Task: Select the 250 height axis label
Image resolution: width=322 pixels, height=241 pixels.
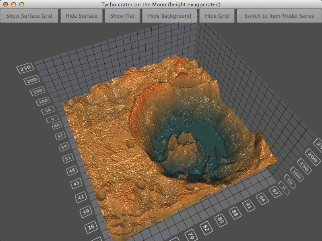Action: 25,67
